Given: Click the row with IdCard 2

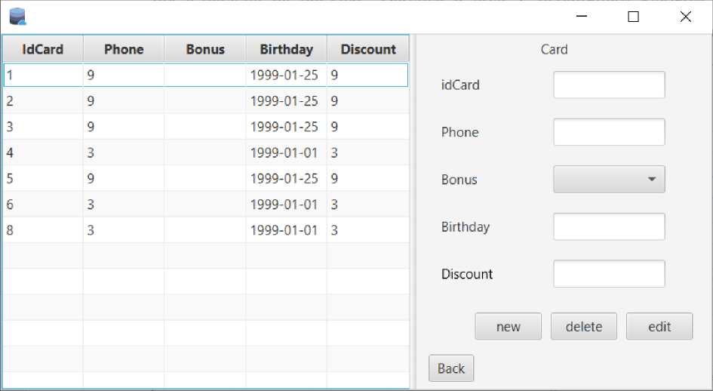Looking at the screenshot, I should point(204,101).
